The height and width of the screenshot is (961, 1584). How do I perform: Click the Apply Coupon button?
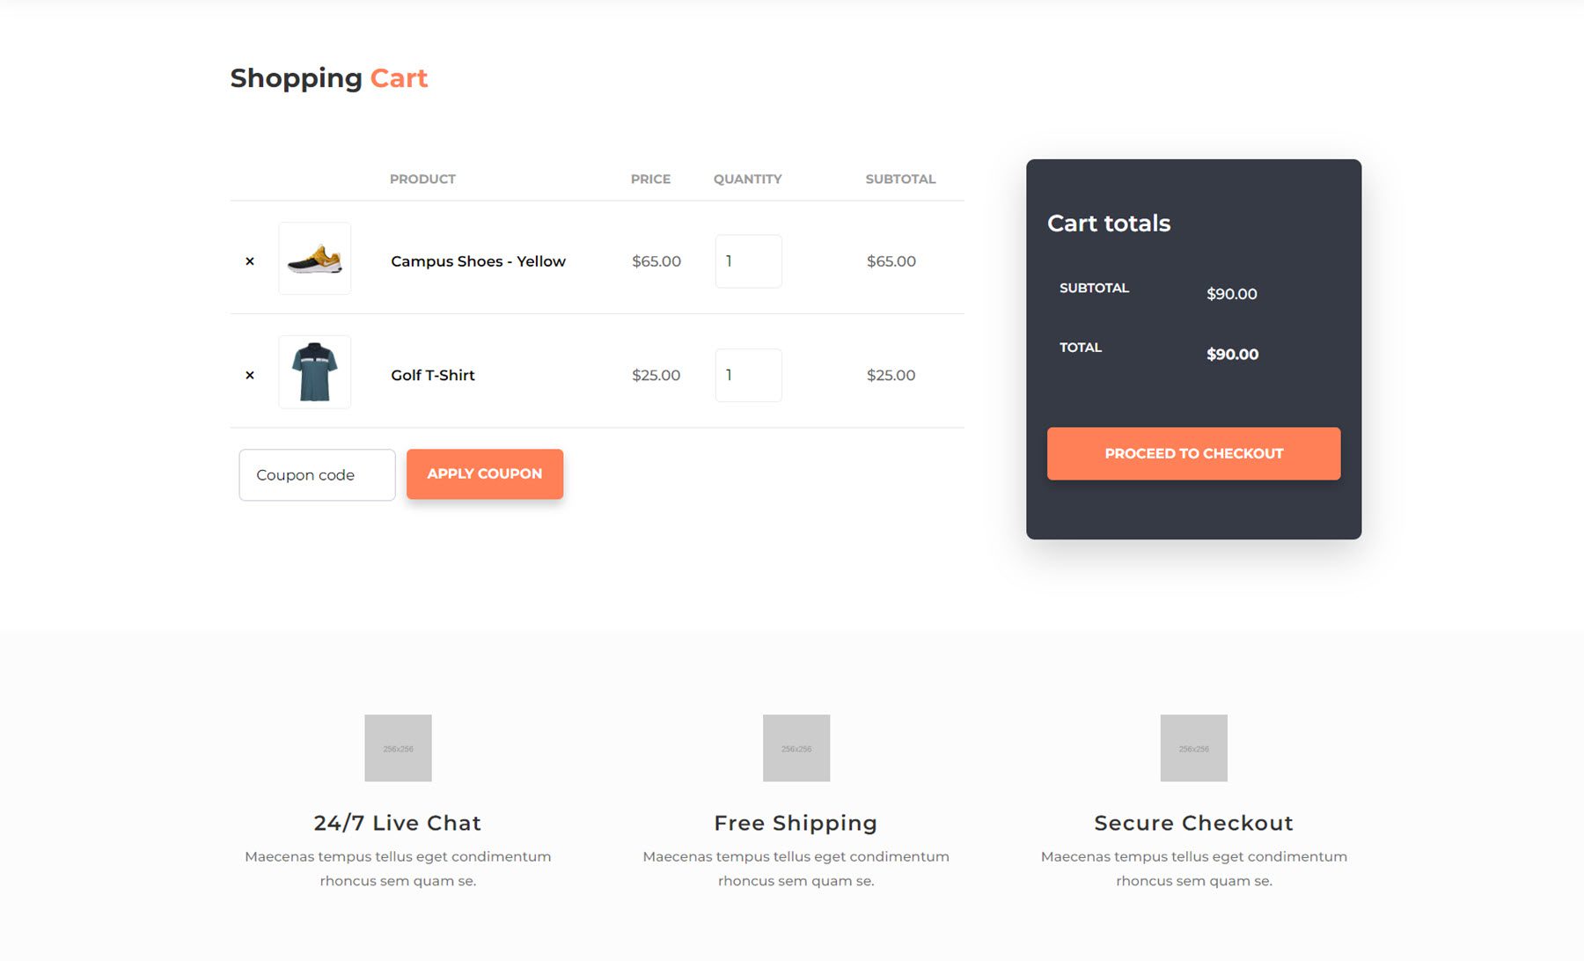484,473
